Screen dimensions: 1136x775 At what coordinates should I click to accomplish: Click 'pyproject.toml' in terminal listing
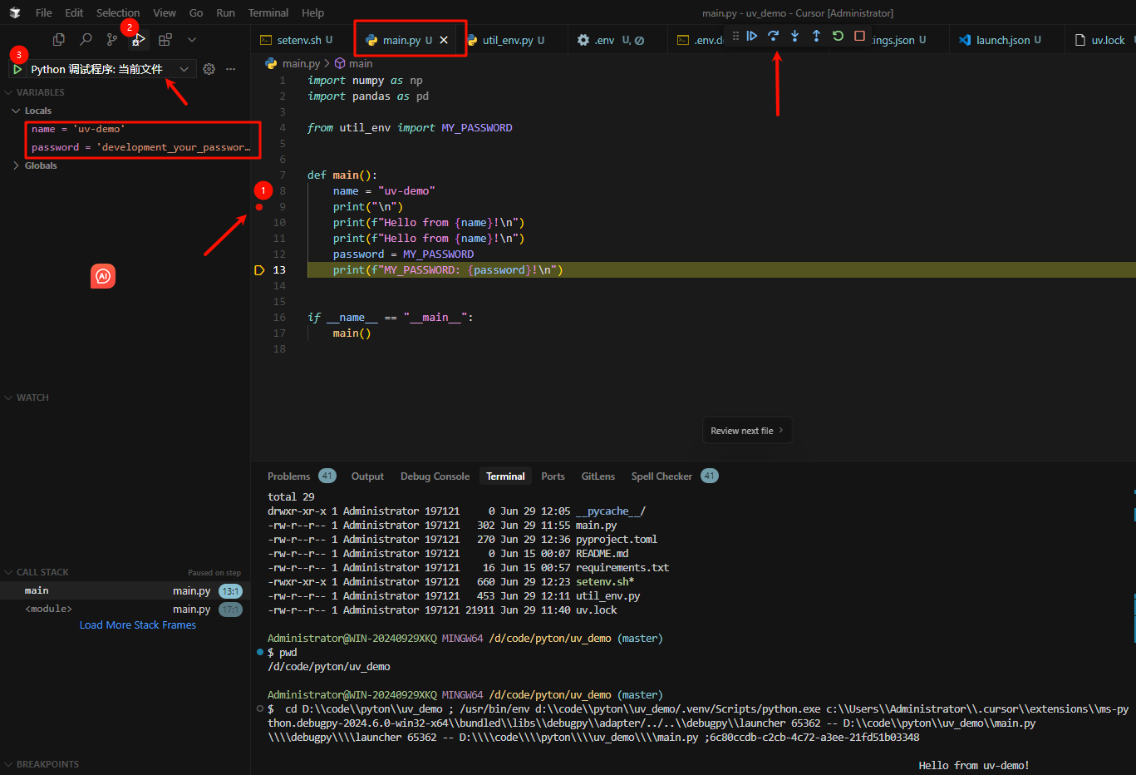(617, 540)
